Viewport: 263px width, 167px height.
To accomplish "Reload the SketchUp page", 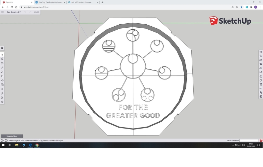I will (x=12, y=7).
